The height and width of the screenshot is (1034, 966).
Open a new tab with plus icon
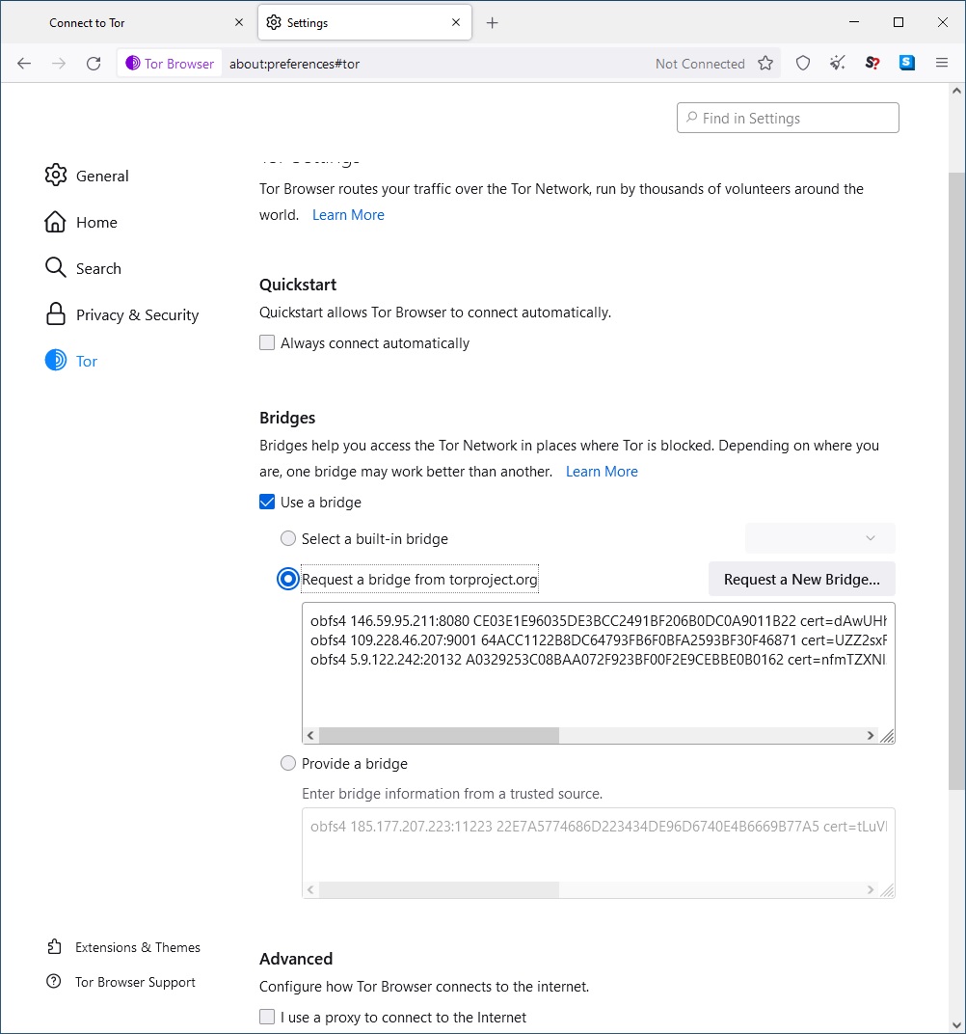[x=493, y=23]
